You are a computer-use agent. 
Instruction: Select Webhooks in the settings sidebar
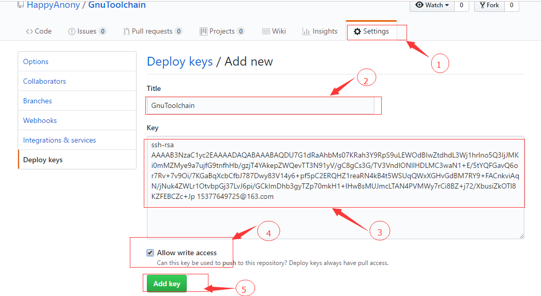(77, 120)
